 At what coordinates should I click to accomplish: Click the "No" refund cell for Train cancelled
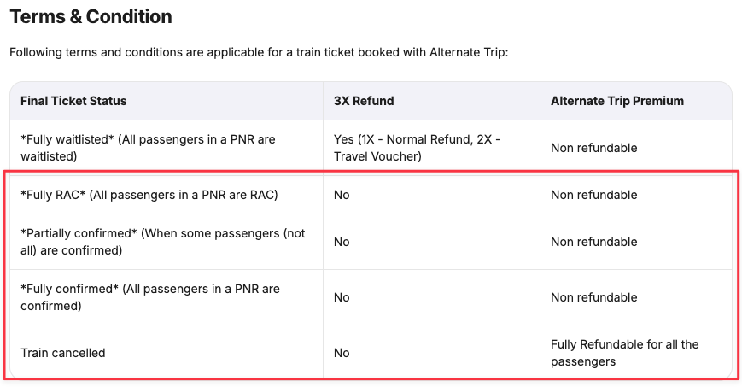342,353
